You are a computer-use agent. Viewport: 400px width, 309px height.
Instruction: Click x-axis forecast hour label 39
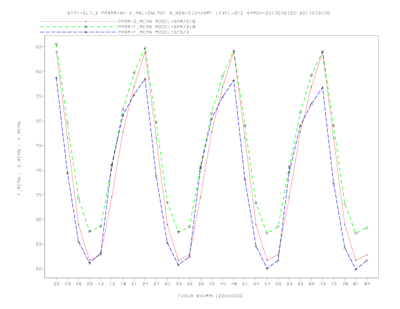pos(201,284)
